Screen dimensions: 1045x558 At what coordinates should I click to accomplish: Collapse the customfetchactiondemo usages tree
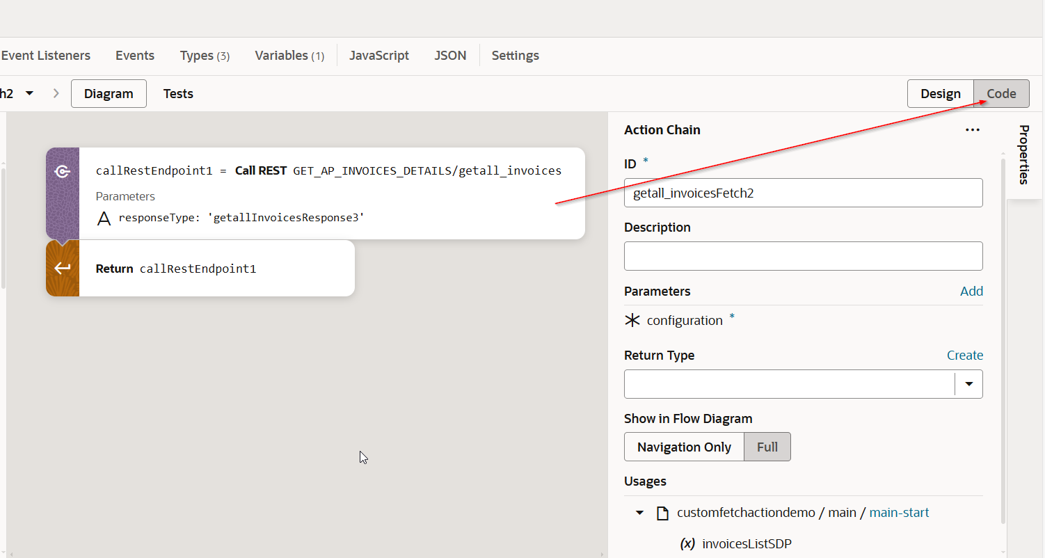pos(640,513)
